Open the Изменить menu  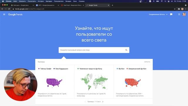coord(22,1)
